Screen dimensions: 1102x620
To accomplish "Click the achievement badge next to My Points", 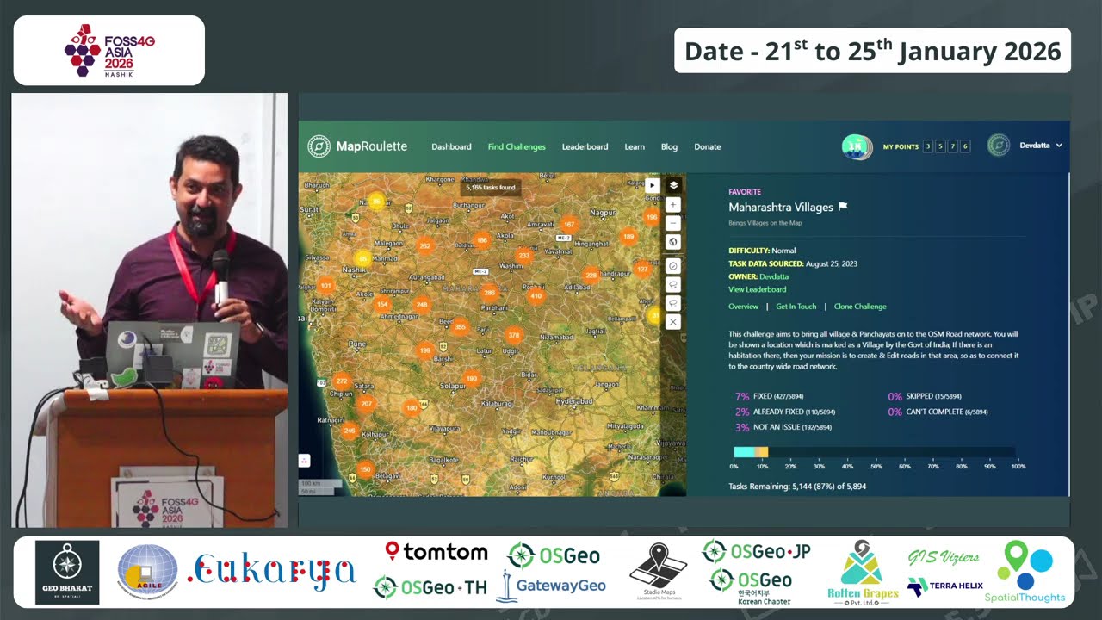I will 857,146.
